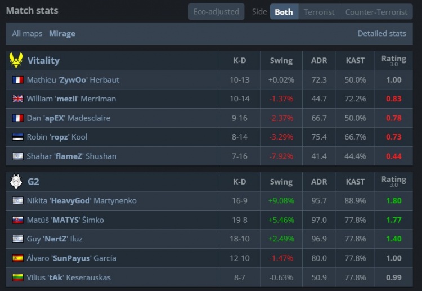This screenshot has height=291, width=422.
Task: Click the Lithuanian flag beside tAk
Action: (x=17, y=277)
